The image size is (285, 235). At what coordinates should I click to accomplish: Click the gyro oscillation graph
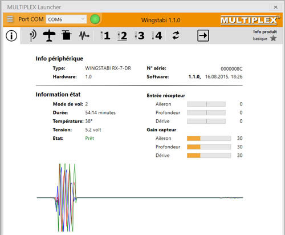[x=140, y=197]
